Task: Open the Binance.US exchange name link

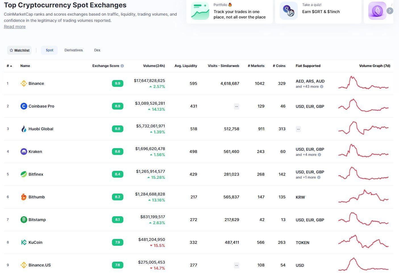Action: pyautogui.click(x=40, y=265)
